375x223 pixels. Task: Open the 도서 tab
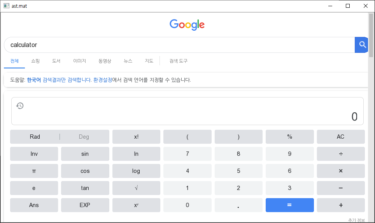[x=56, y=61]
